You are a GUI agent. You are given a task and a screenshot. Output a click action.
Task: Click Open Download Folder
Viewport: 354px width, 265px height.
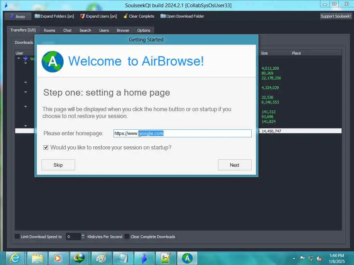click(x=182, y=16)
